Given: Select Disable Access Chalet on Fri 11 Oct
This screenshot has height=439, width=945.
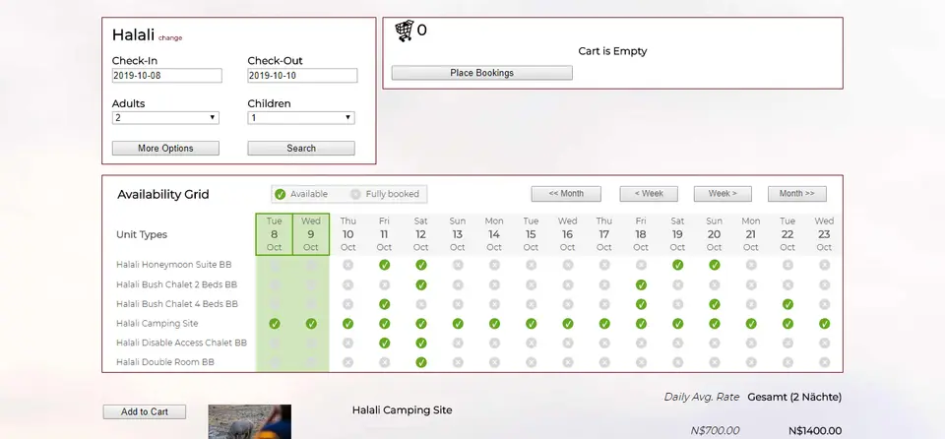Looking at the screenshot, I should click(x=385, y=344).
